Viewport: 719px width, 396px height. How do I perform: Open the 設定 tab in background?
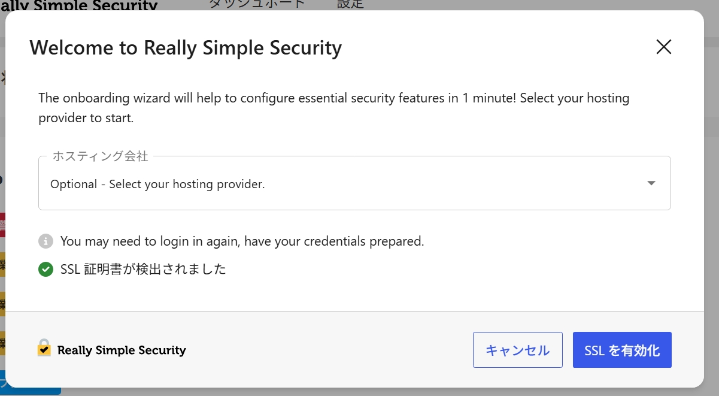(x=350, y=4)
